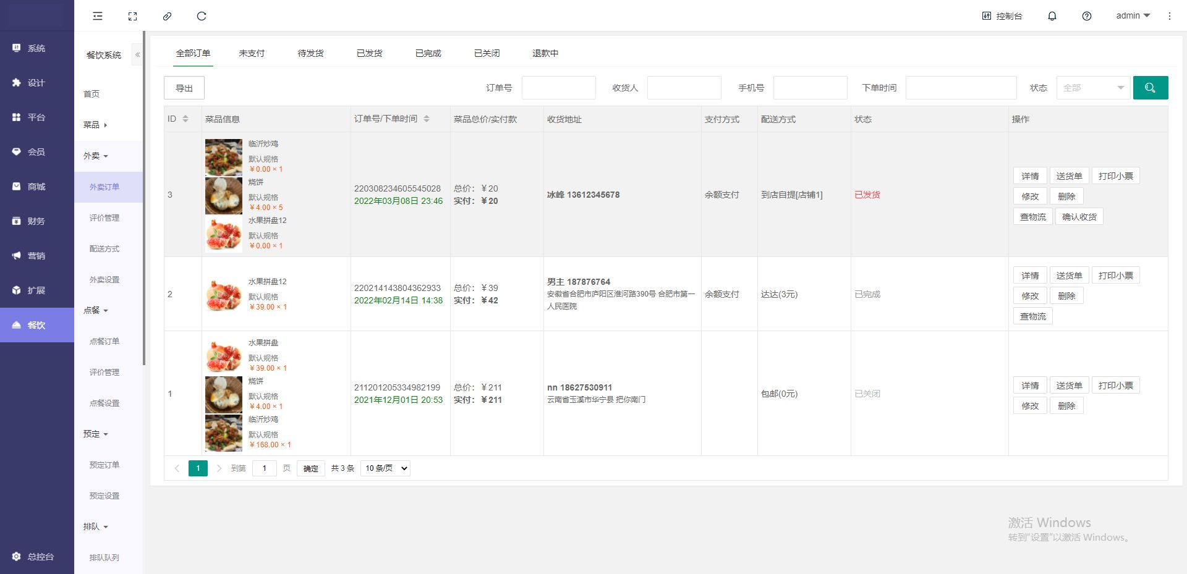Open the 10 条/页 page size dropdown
The image size is (1187, 574).
tap(386, 468)
